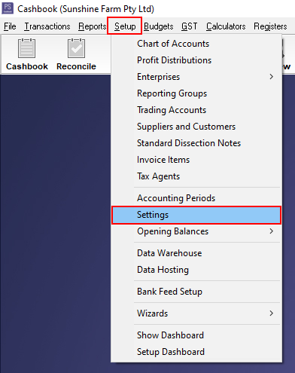Choose Setup Dashboard
Viewport: 295px width, 373px height.
(196, 352)
